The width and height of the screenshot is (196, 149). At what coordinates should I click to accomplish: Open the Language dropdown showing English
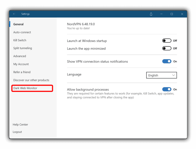coord(161,75)
